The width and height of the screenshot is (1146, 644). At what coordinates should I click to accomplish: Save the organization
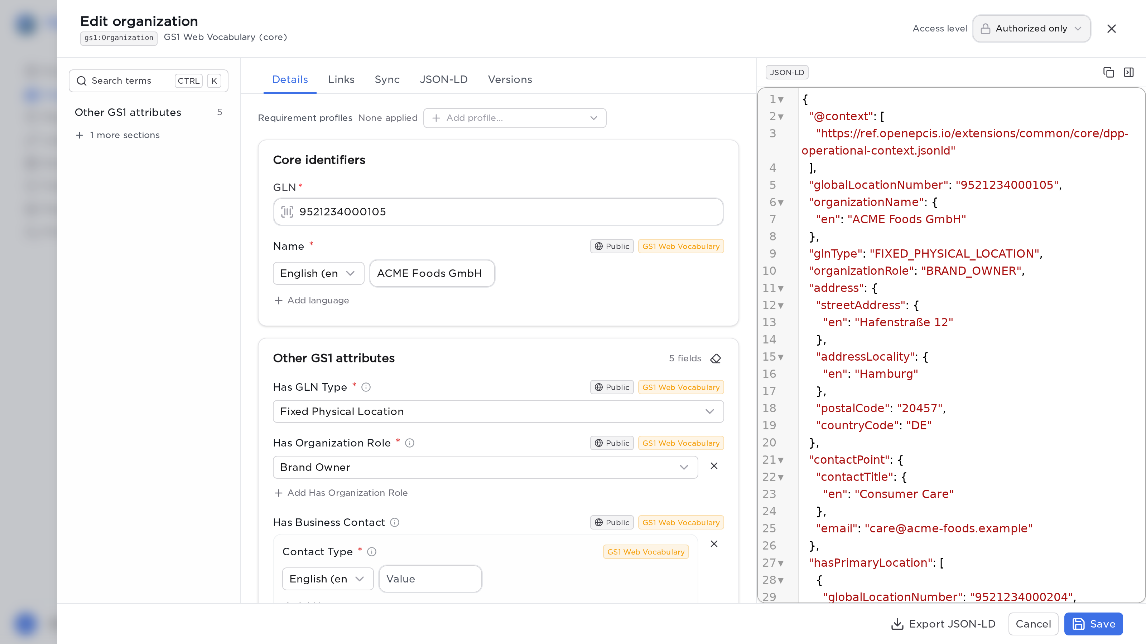tap(1093, 624)
